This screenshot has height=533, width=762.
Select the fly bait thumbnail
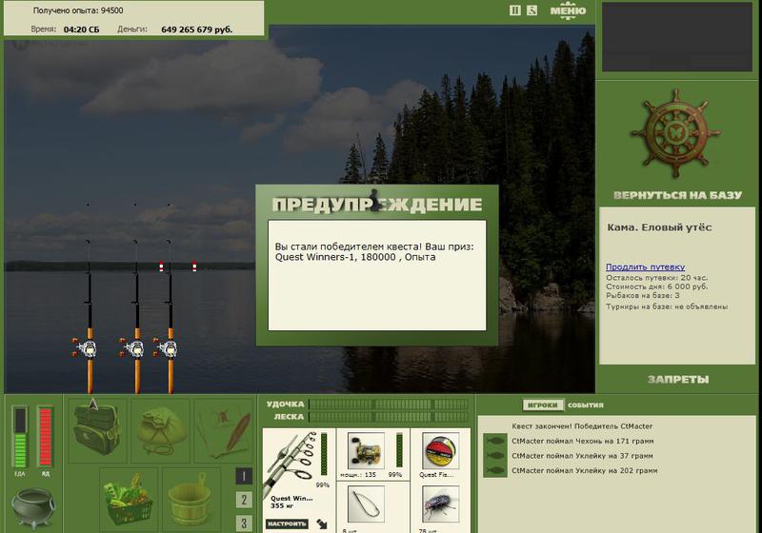pos(440,504)
